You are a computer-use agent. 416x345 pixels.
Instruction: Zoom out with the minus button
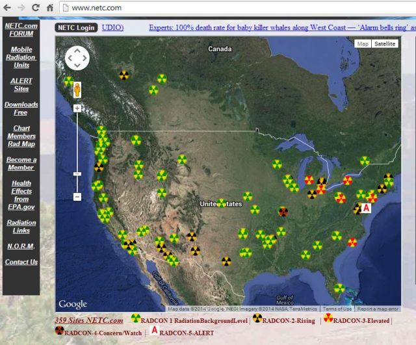coord(77,196)
